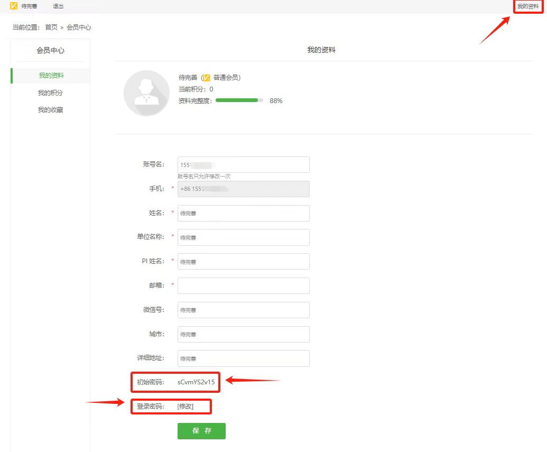Click the 姓名 input field

[243, 213]
